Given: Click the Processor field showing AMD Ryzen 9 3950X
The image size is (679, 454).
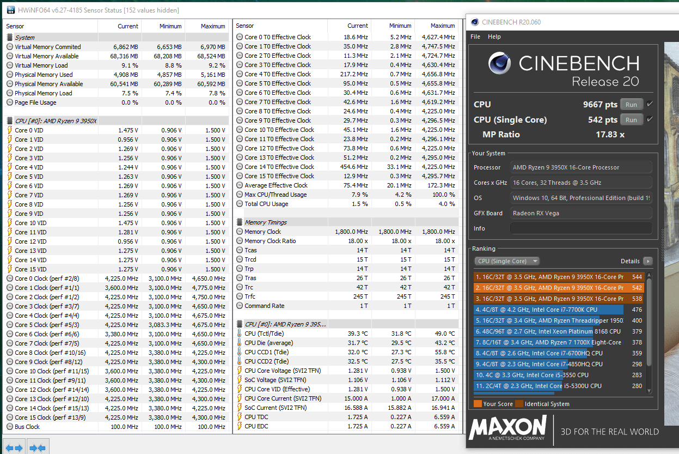Looking at the screenshot, I should click(x=581, y=167).
